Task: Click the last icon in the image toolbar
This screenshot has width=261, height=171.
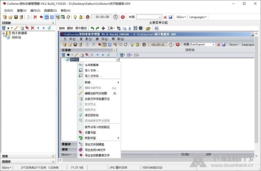Action: (x=157, y=28)
